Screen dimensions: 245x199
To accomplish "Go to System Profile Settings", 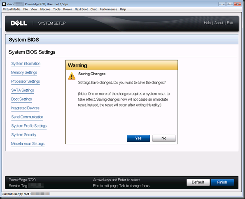I will coord(29,126).
